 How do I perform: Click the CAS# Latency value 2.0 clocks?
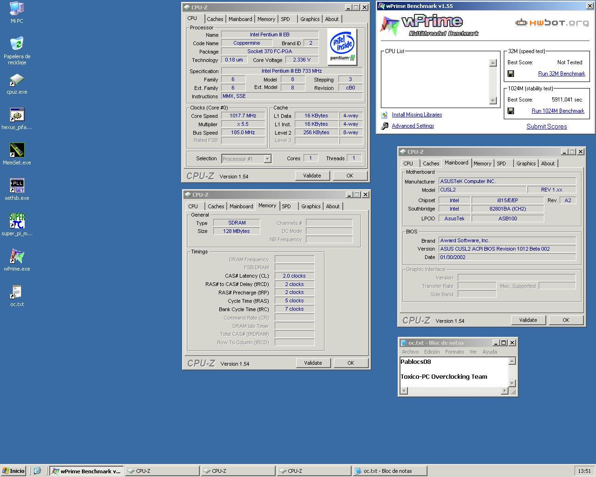294,276
